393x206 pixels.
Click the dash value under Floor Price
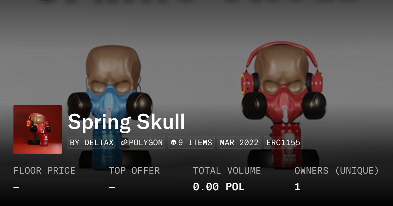pos(16,187)
